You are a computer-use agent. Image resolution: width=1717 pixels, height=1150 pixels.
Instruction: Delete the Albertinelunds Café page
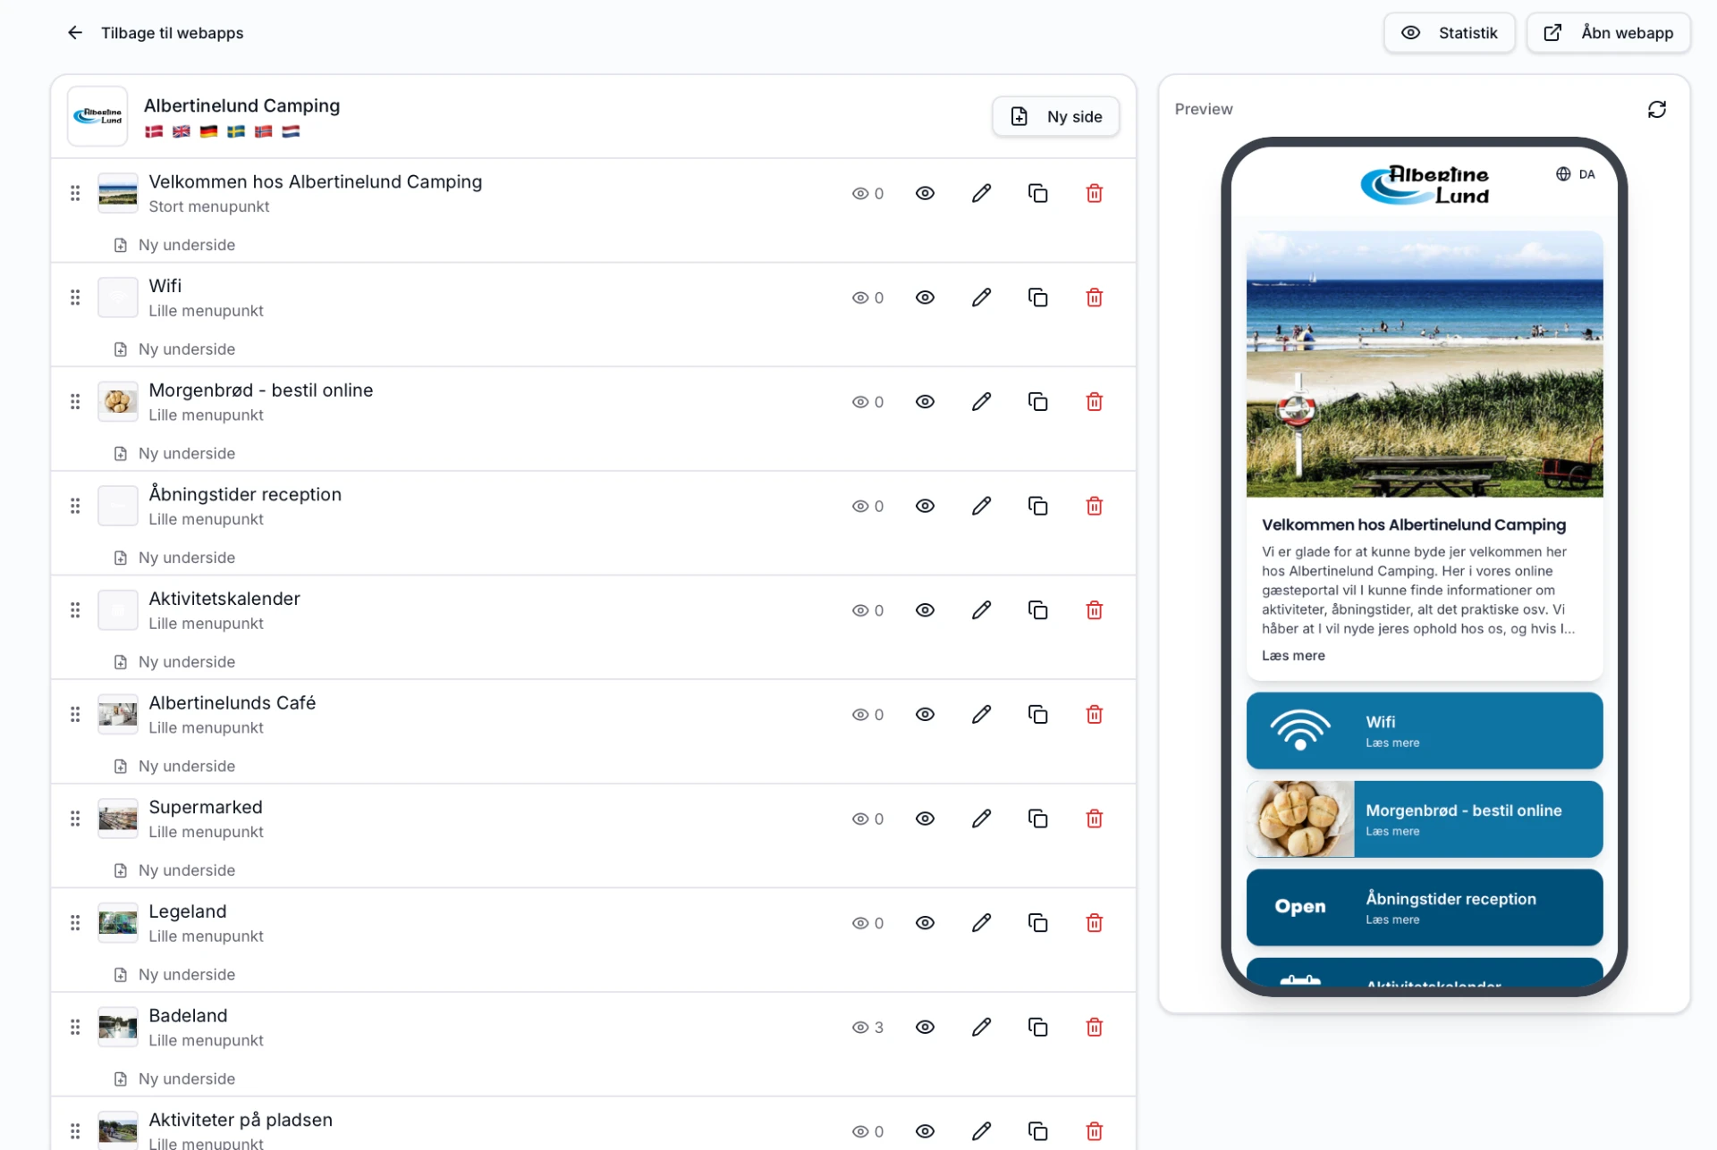tap(1094, 715)
